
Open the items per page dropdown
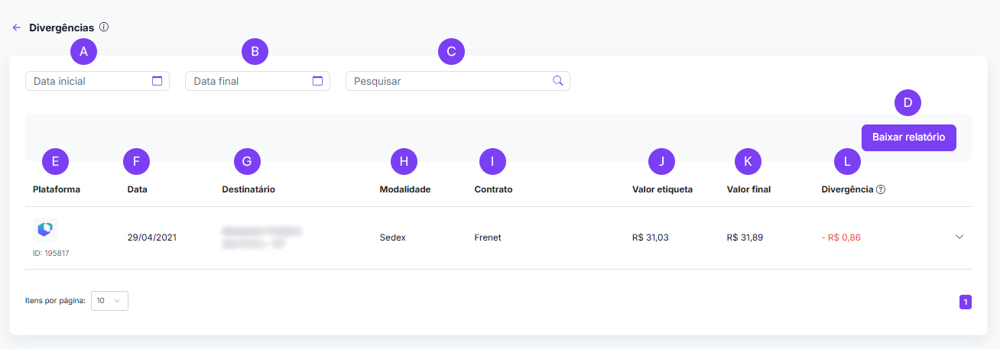point(109,301)
